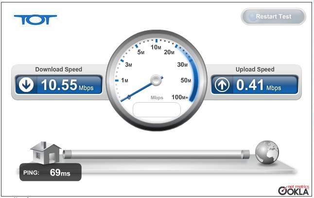Click the Upload Speed label
Viewport: 314px width, 198px height.
click(255, 70)
